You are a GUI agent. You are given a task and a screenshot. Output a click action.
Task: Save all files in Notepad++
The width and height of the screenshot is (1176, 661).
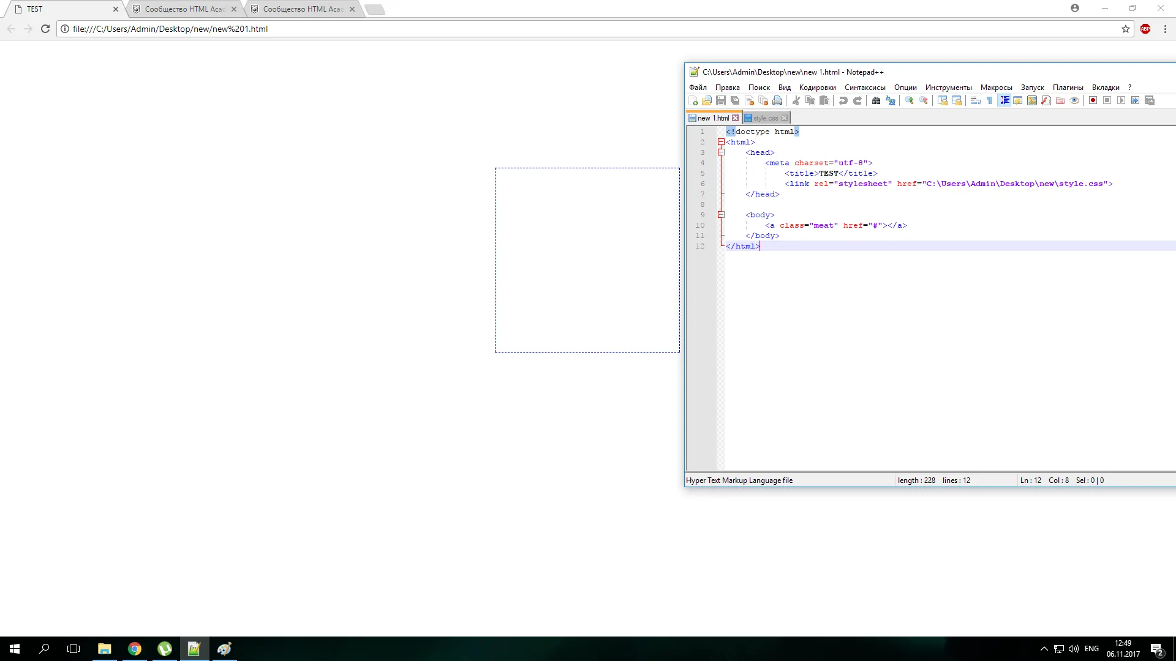pos(735,100)
